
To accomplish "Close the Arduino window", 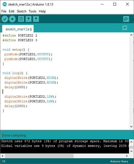I will tap(127, 4).
